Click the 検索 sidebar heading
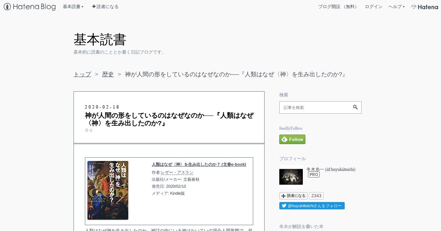Screen dimensions: 441x231 tap(284, 95)
